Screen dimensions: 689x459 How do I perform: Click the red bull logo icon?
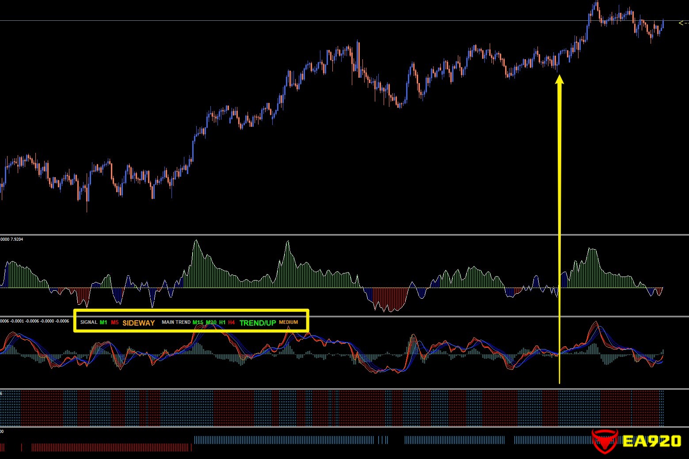tap(604, 441)
